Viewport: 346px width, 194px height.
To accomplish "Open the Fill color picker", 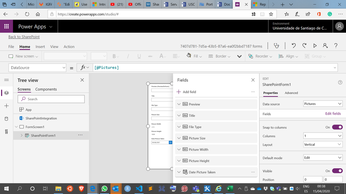I will click(x=194, y=56).
